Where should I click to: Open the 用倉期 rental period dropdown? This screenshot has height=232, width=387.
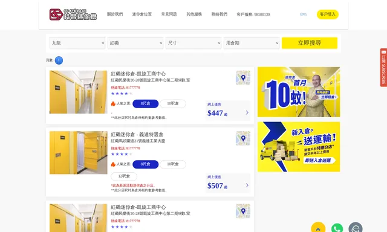click(252, 43)
